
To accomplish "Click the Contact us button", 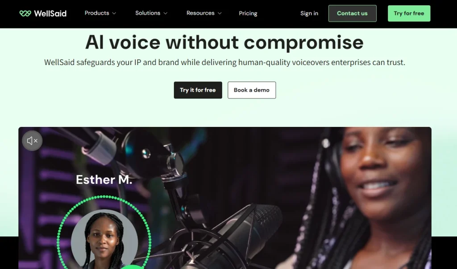I will [353, 13].
